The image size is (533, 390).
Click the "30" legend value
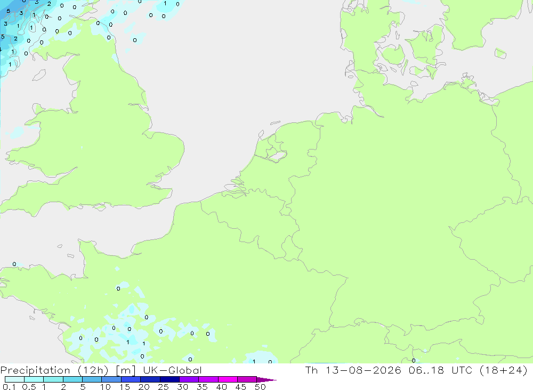coord(182,387)
